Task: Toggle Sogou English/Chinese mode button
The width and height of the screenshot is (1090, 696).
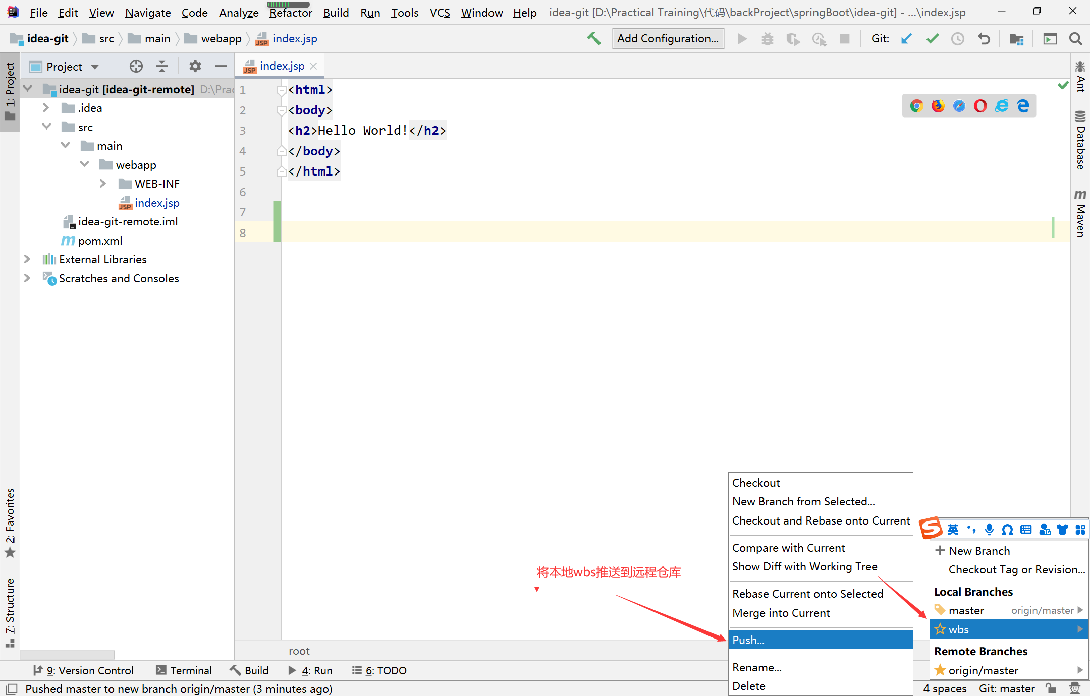Action: point(953,529)
